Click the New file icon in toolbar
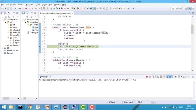The height and width of the screenshot is (110, 196). click(2, 9)
